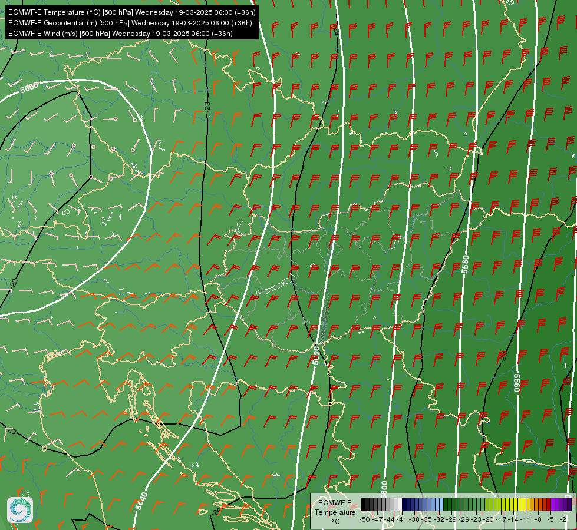Click the -41 value in the legend

click(x=401, y=519)
